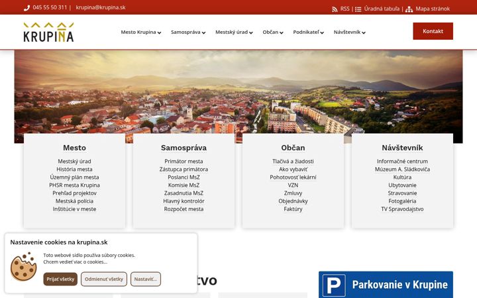Viewport: 477px width, 298px height.
Task: Open the Ubytovanie link
Action: (x=402, y=185)
